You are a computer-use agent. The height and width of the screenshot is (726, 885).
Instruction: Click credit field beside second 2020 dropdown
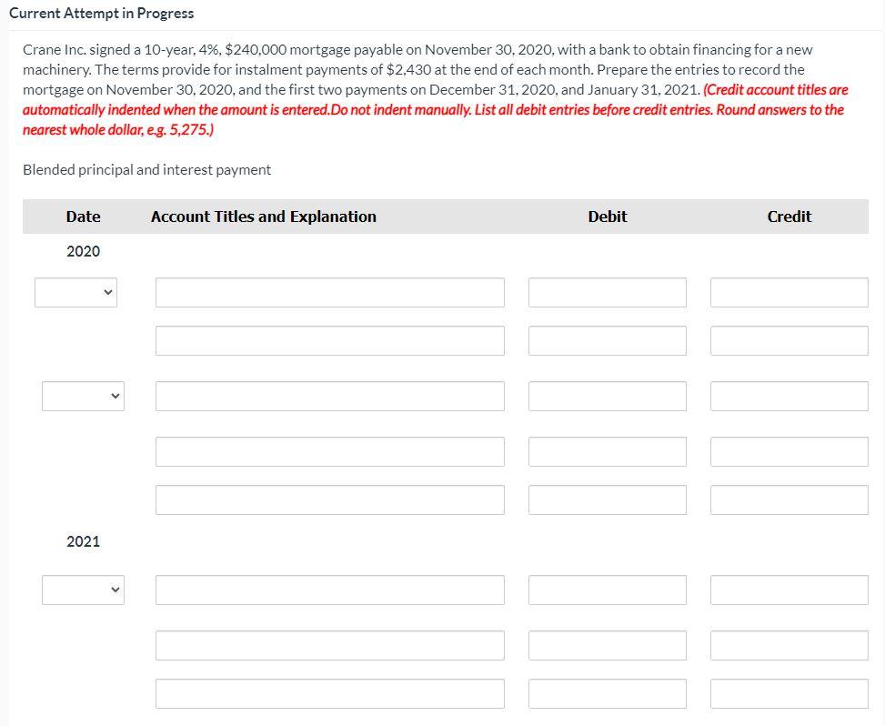(789, 397)
